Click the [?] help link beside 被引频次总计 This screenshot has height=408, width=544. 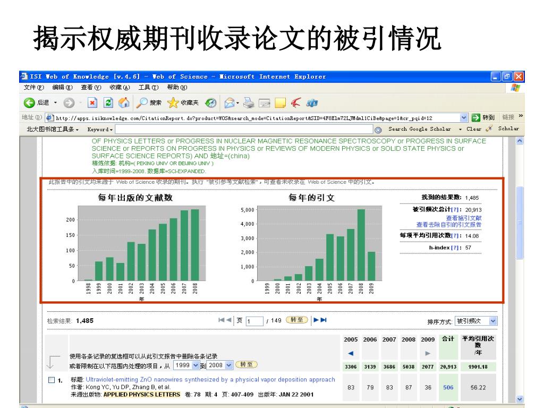tap(455, 209)
